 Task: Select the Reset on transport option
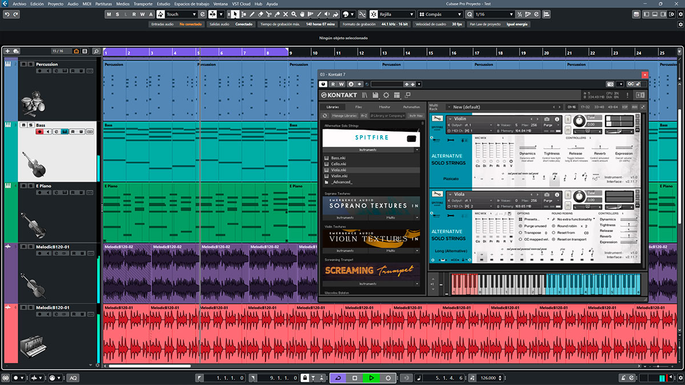[554, 239]
